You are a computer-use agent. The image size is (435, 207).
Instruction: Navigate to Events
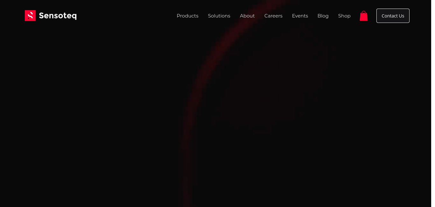coord(300,16)
